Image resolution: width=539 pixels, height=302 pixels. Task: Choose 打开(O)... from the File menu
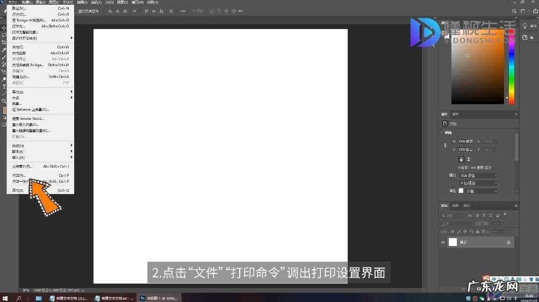coord(40,15)
